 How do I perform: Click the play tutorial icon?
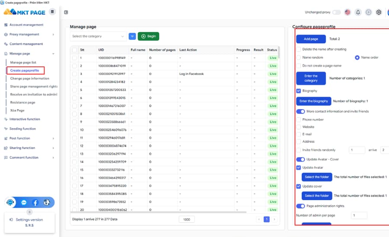click(368, 12)
